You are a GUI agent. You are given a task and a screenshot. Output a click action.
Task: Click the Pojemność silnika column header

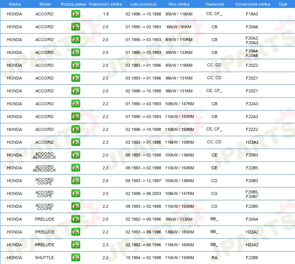click(x=105, y=4)
